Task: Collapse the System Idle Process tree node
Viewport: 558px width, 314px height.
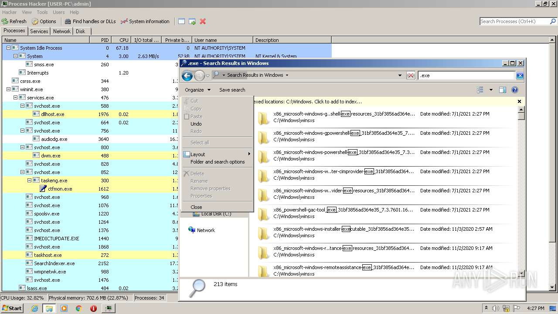Action: click(x=8, y=48)
